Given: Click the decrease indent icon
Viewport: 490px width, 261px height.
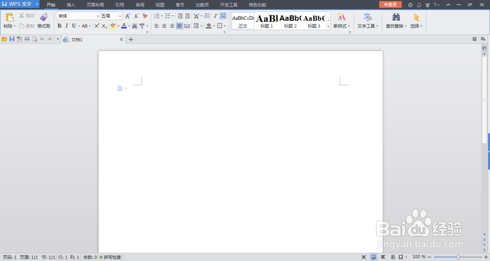Looking at the screenshot, I should [180, 16].
